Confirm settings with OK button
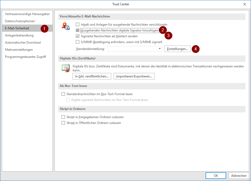This screenshot has width=251, height=181. point(216,175)
